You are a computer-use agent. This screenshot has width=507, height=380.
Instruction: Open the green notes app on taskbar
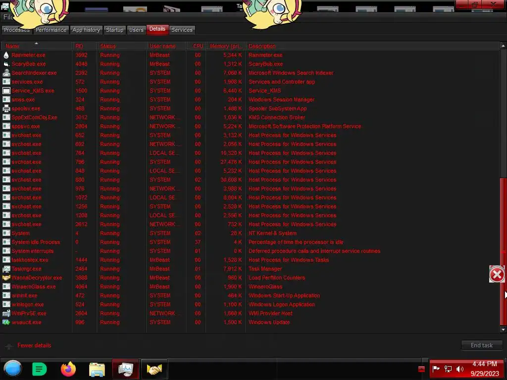(x=40, y=369)
